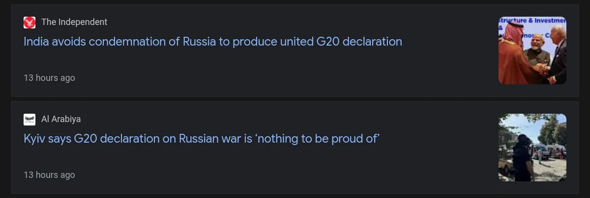Open The Independent source name
Viewport: 590px width, 198px height.
(74, 22)
